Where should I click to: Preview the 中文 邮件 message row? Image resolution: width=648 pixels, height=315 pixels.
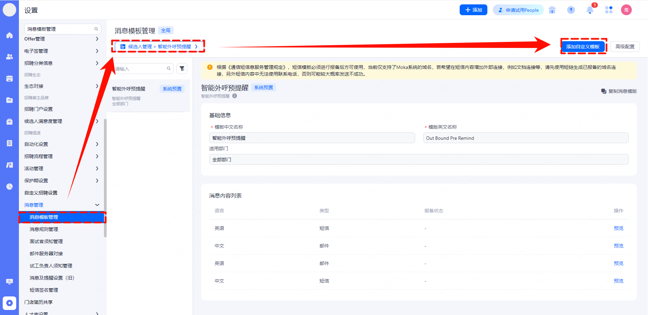pyautogui.click(x=618, y=246)
